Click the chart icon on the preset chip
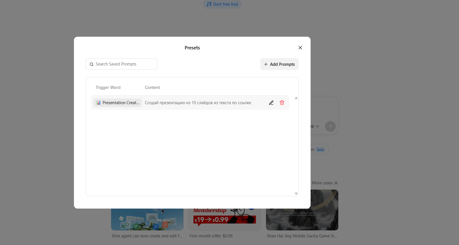 pyautogui.click(x=98, y=103)
